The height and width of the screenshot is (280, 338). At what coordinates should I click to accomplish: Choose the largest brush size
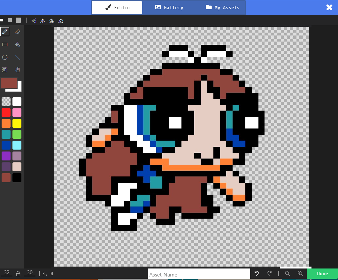(x=18, y=20)
